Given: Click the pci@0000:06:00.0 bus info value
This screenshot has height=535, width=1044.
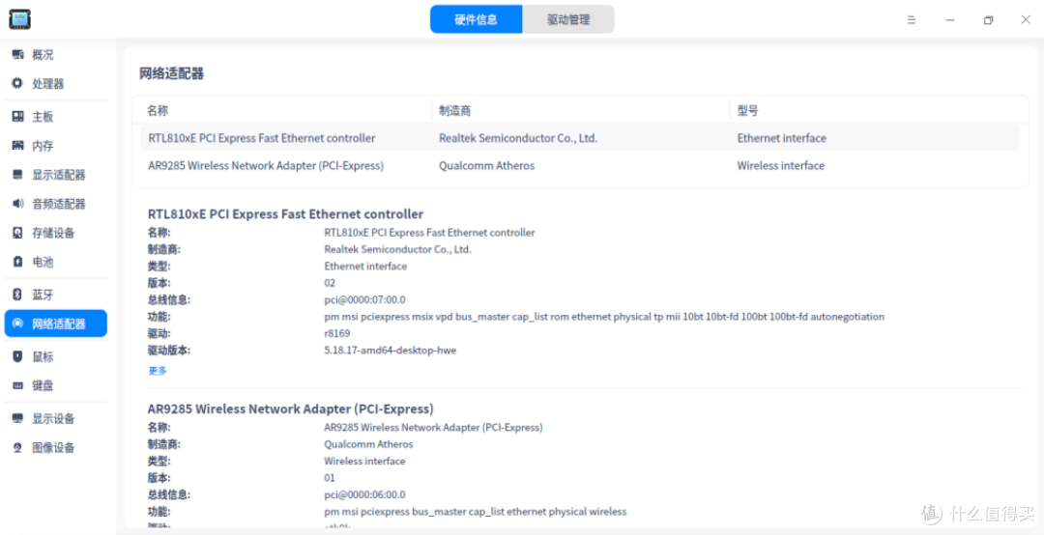Looking at the screenshot, I should pyautogui.click(x=364, y=494).
